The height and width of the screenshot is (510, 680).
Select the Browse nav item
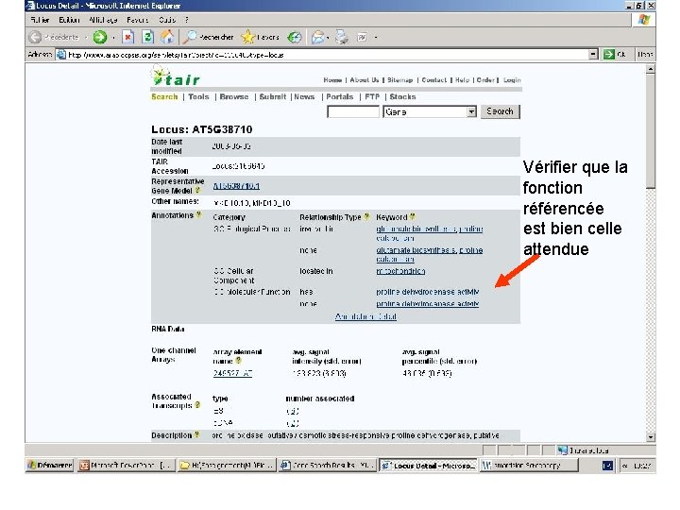234,96
